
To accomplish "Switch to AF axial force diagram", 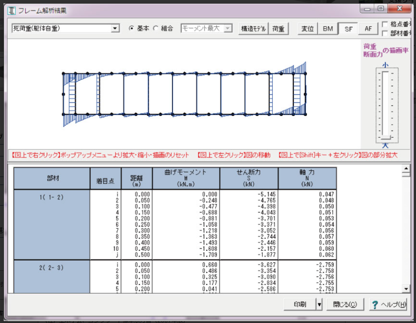I will pyautogui.click(x=368, y=29).
